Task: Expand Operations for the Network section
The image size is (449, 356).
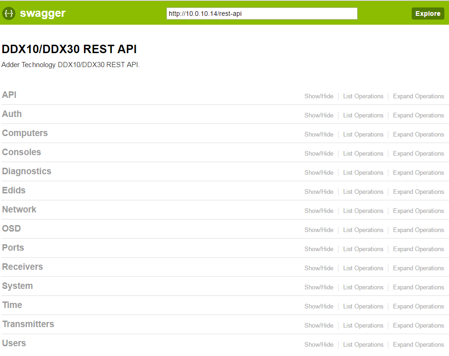Action: (x=418, y=211)
